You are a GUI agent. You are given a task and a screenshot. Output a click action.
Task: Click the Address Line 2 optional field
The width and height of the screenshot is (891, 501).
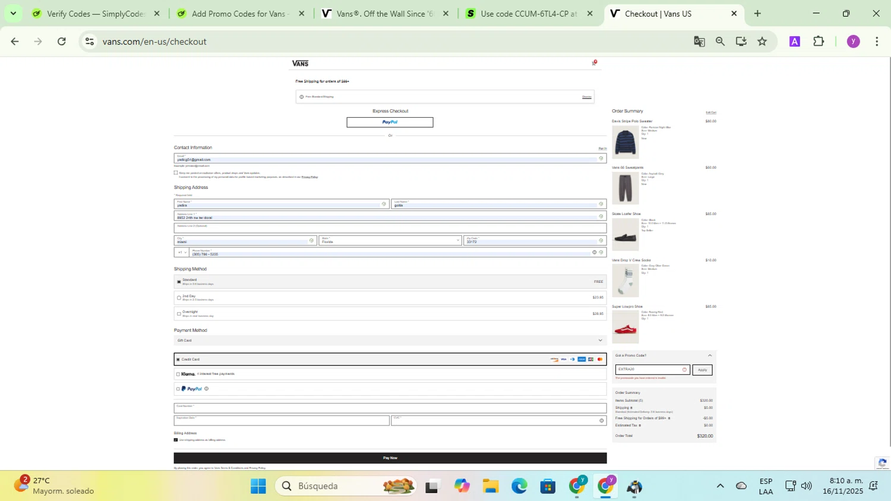tap(390, 228)
